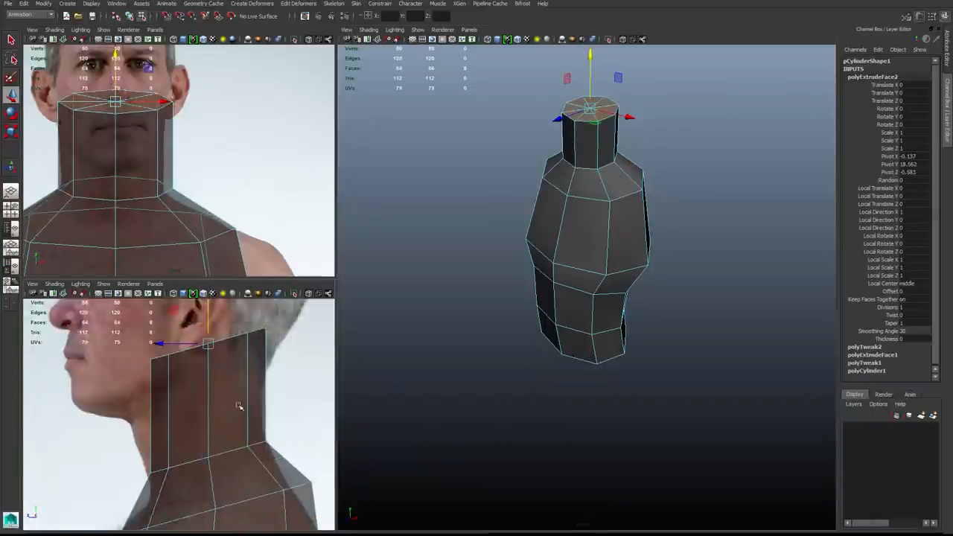953x536 pixels.
Task: Select the arrow Select tool in toolbox
Action: coord(10,40)
